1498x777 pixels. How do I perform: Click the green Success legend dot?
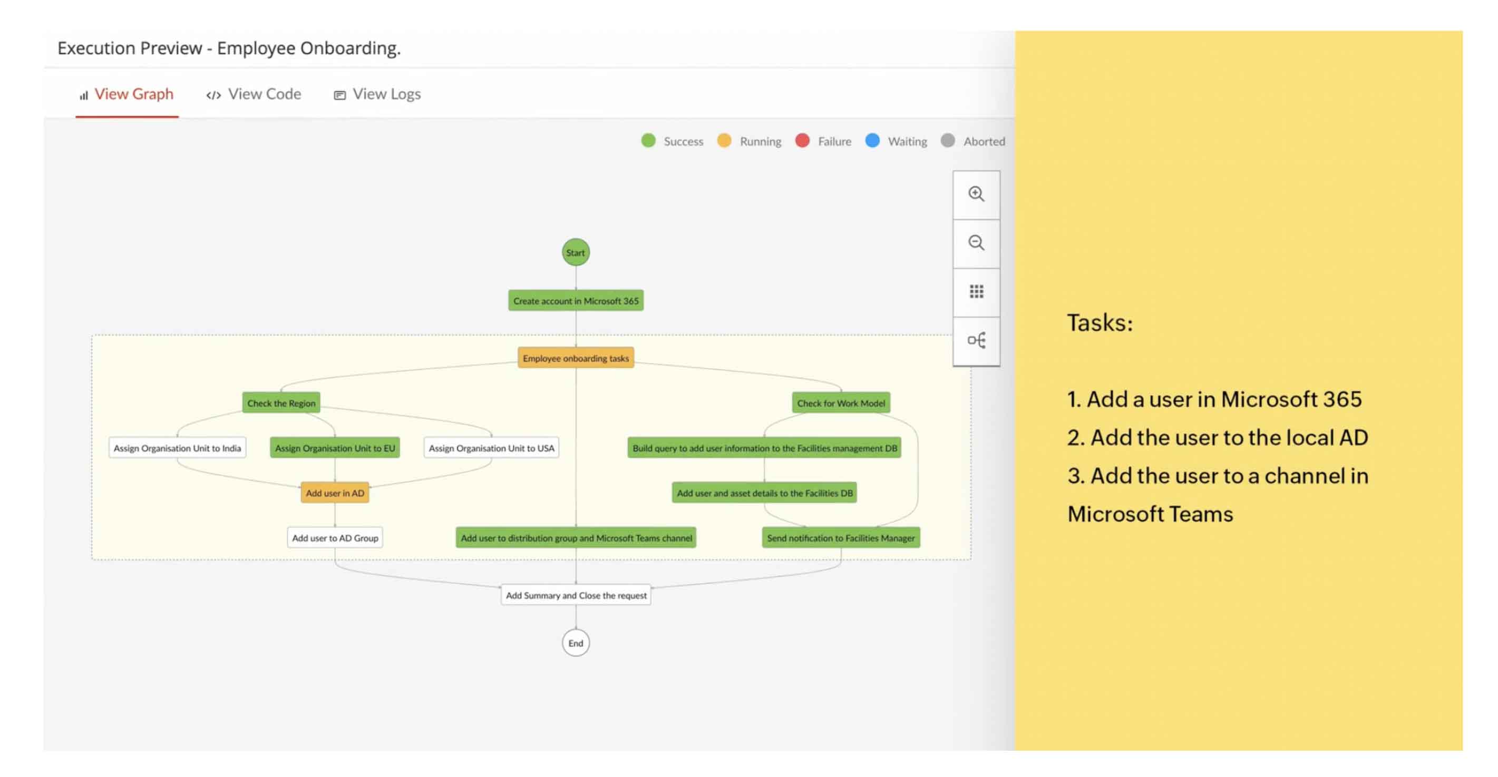(x=648, y=141)
